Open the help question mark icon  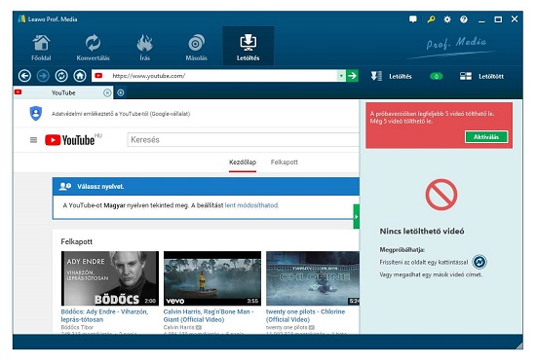coord(464,19)
